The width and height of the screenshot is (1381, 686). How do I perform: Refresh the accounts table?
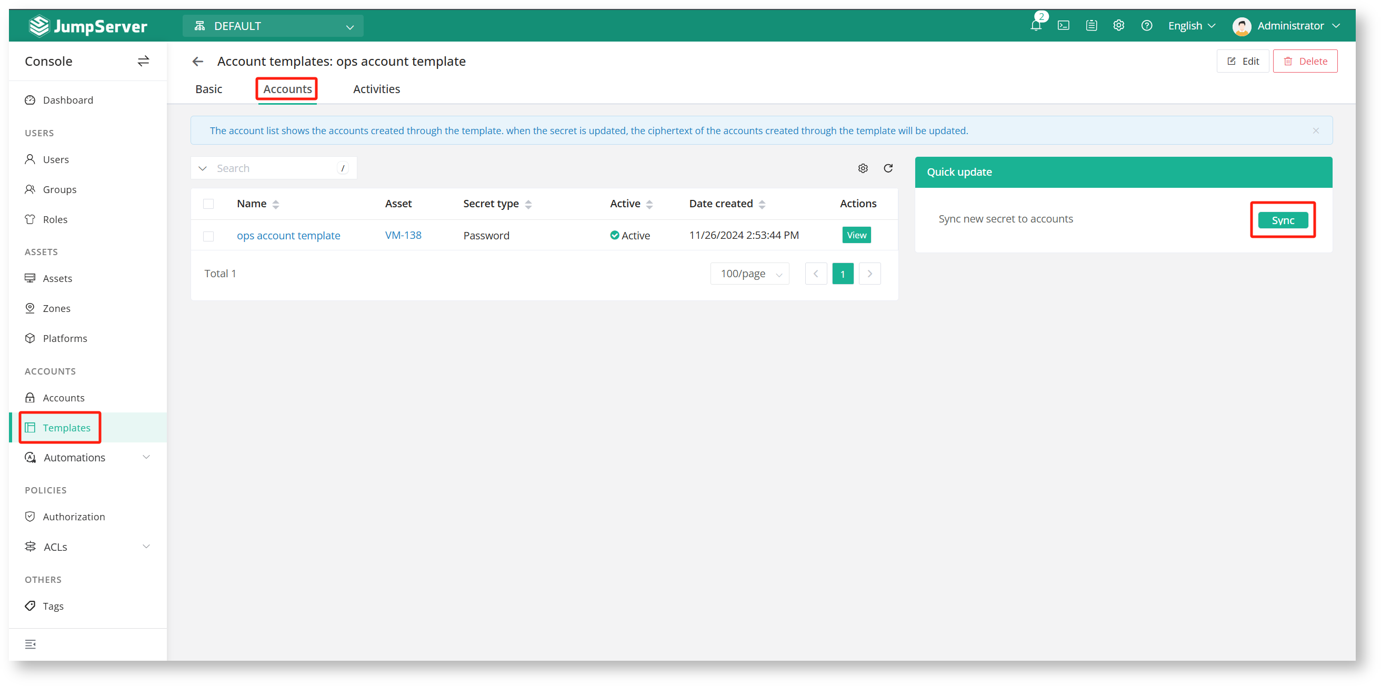(x=888, y=168)
